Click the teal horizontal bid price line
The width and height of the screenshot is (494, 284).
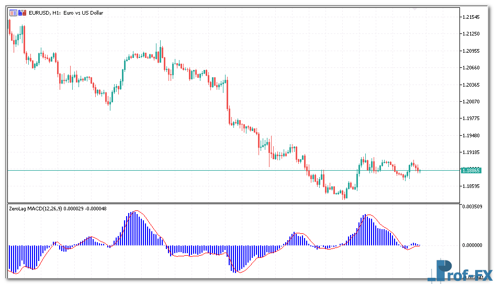[x=209, y=170]
